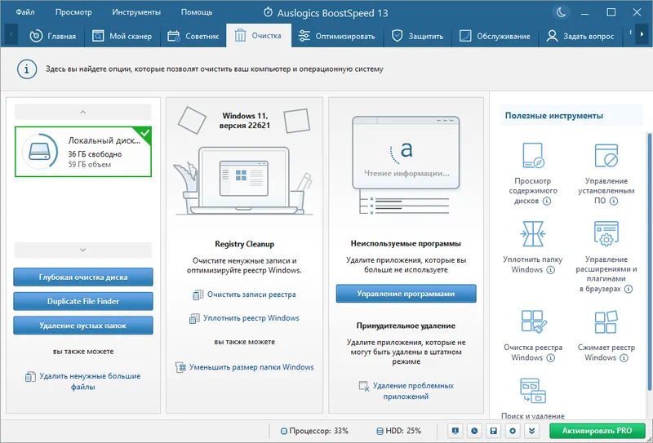Click the HDD: 25% status indicator
The width and height of the screenshot is (653, 443).
pyautogui.click(x=399, y=431)
